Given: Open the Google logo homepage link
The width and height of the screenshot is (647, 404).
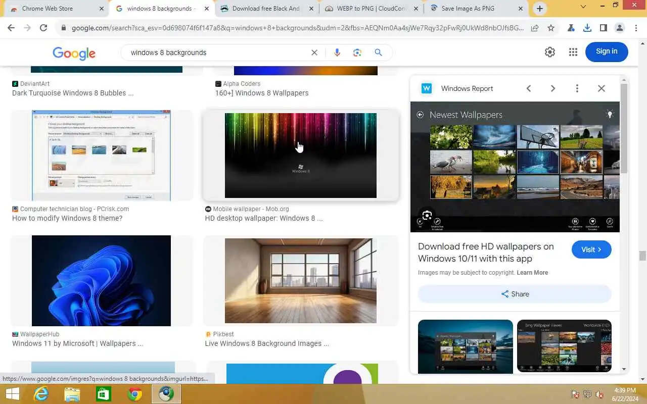Looking at the screenshot, I should 74,53.
